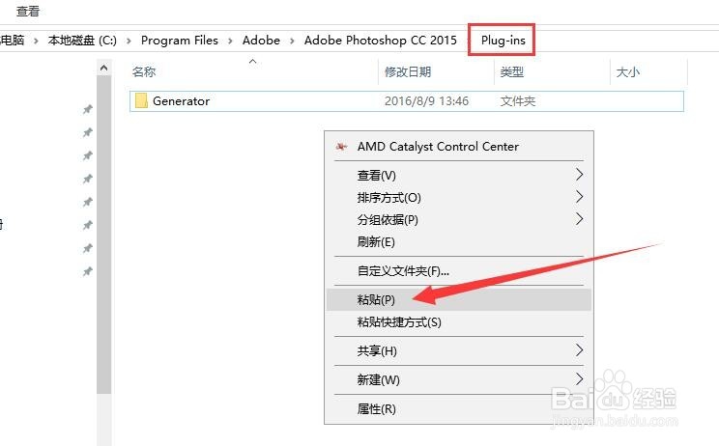Click the navigation pane scrollbar thumb
The width and height of the screenshot is (719, 446).
click(104, 235)
